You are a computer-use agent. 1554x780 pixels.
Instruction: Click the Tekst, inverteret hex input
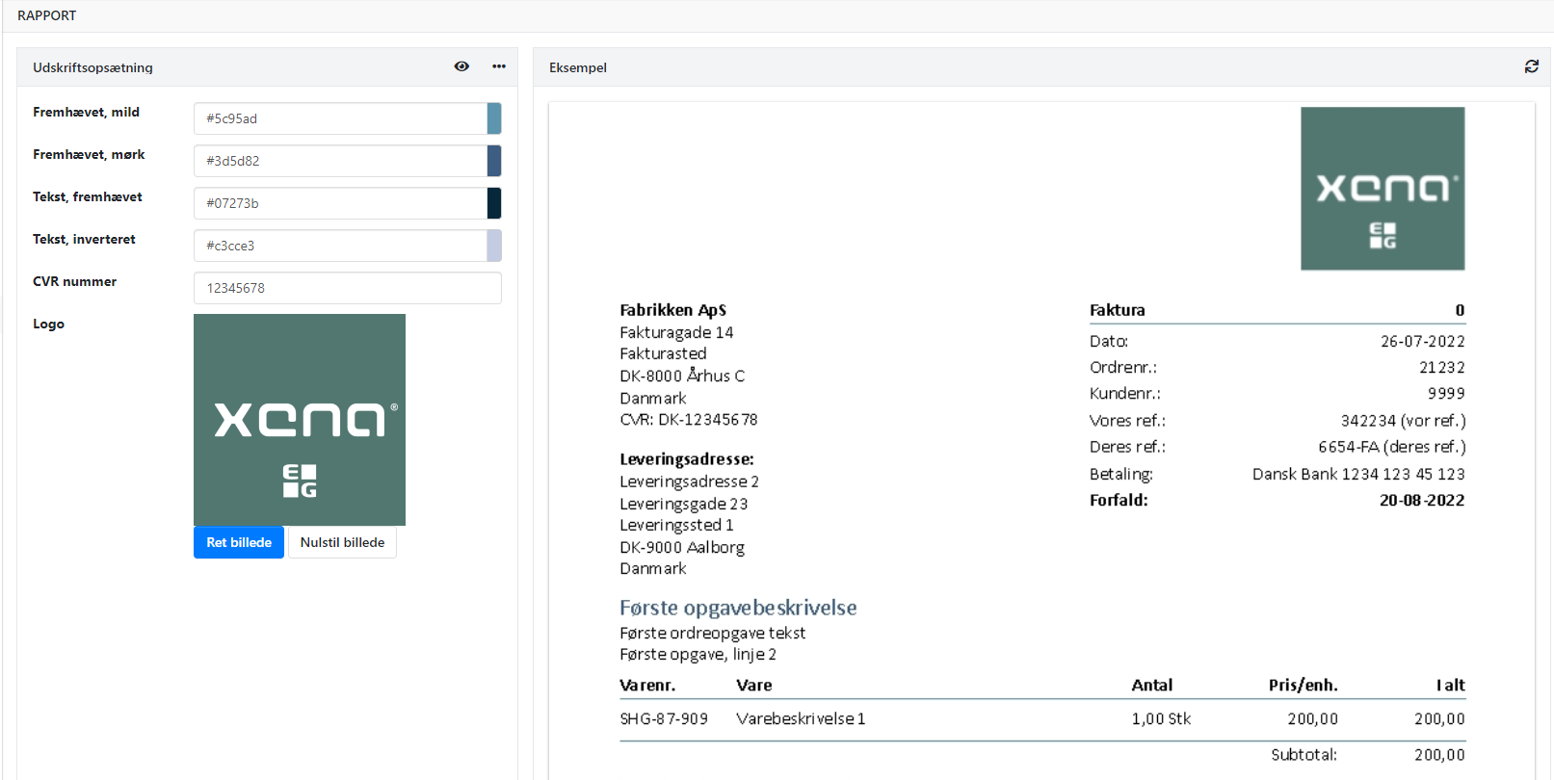[340, 246]
